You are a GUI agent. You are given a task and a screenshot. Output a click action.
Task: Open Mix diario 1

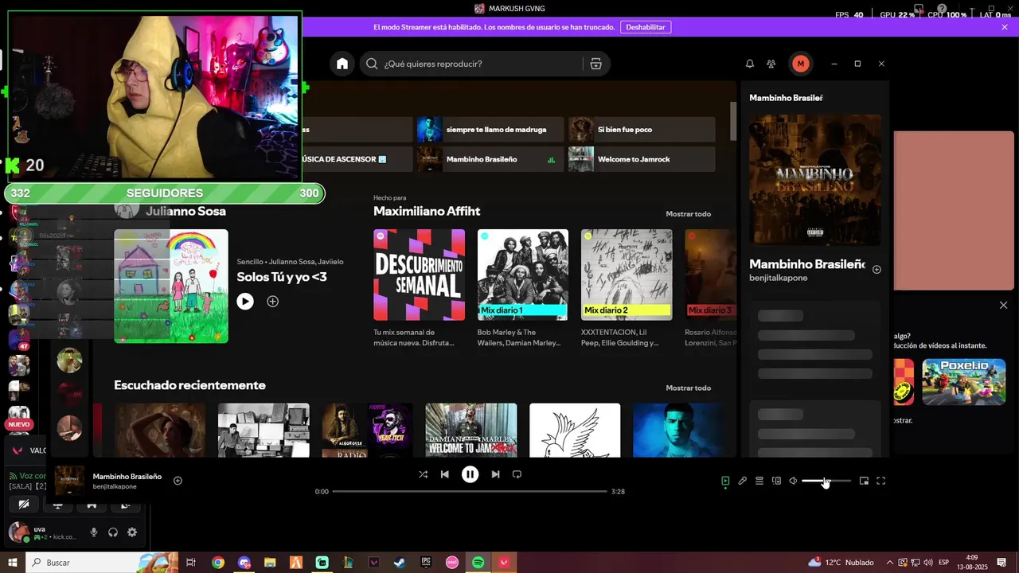click(523, 275)
